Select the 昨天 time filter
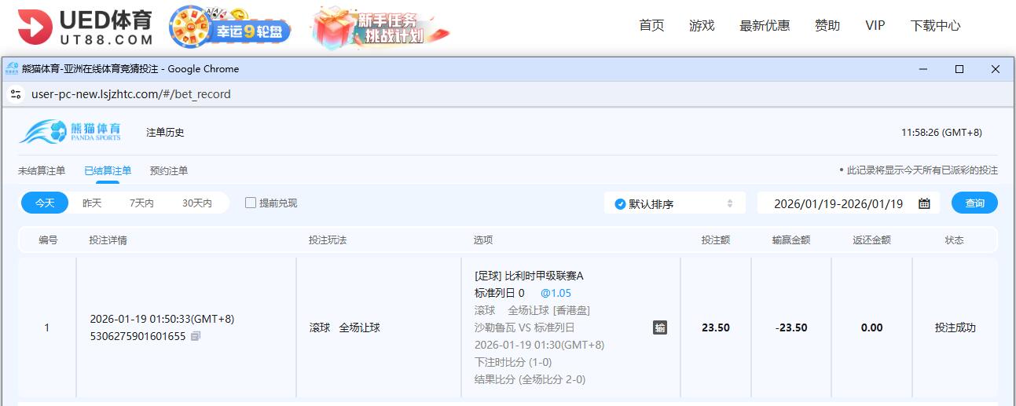Screen dimensions: 1016x406 [x=92, y=203]
